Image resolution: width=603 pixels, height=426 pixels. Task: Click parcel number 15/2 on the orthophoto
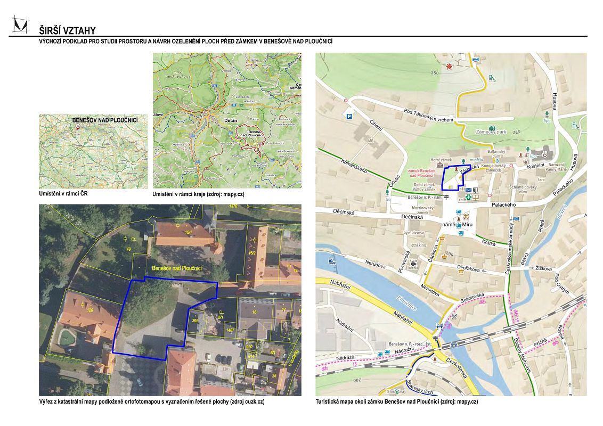point(252,253)
